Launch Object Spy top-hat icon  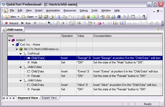(x=144, y=17)
